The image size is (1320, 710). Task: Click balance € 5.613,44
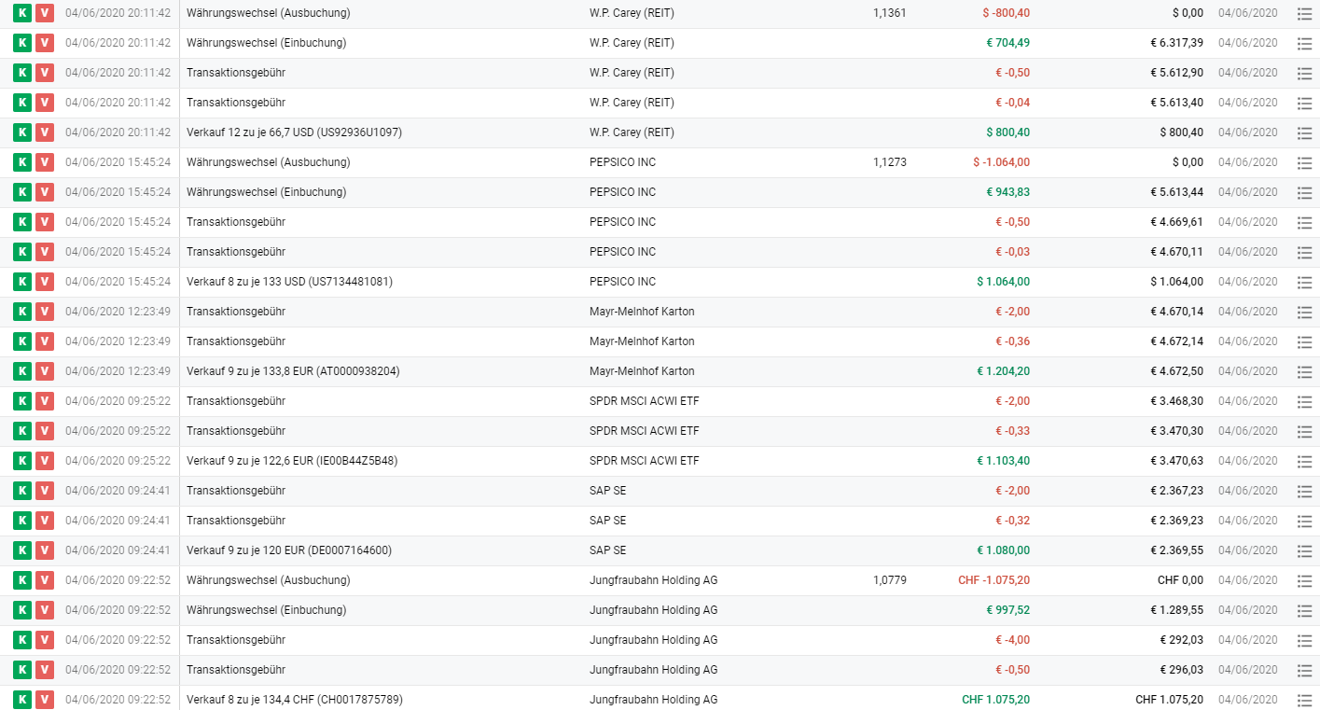(x=1176, y=192)
